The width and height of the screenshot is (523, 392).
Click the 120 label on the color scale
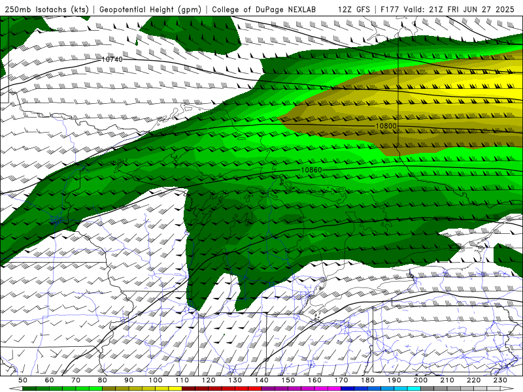pos(209,380)
